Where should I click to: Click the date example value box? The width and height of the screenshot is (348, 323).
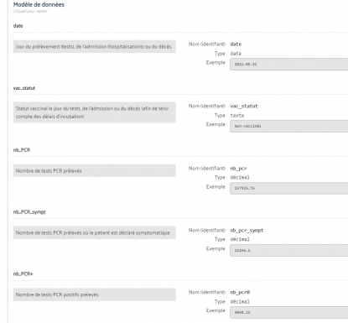pos(289,64)
